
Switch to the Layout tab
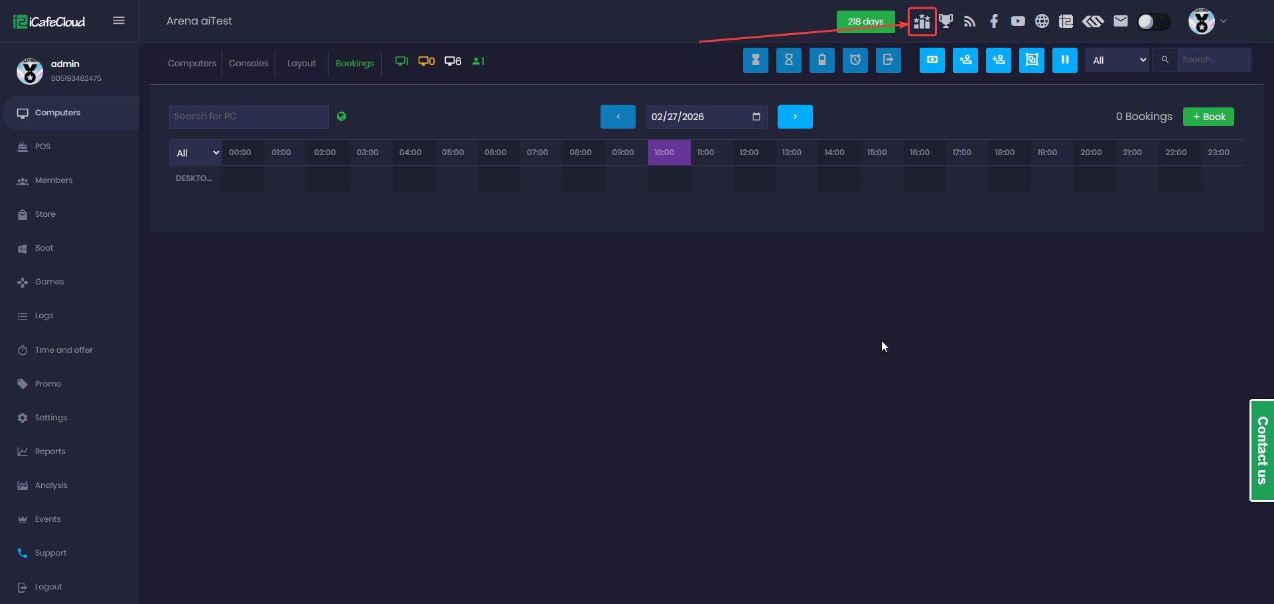click(301, 64)
